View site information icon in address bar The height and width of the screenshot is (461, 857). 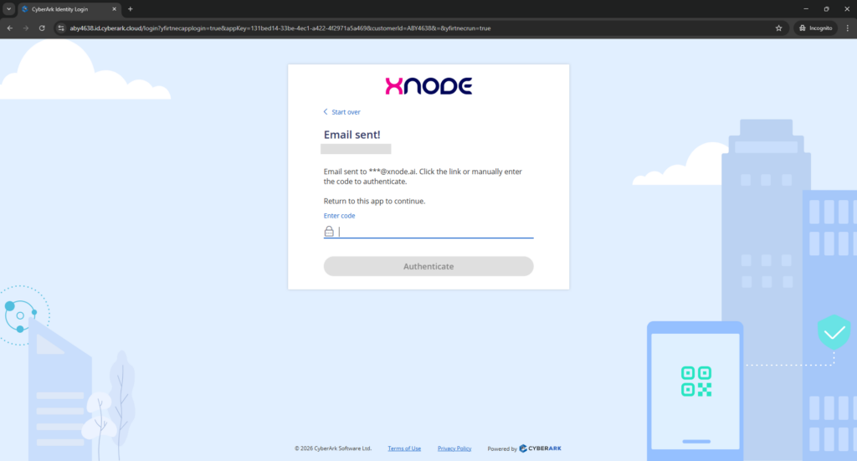point(61,28)
